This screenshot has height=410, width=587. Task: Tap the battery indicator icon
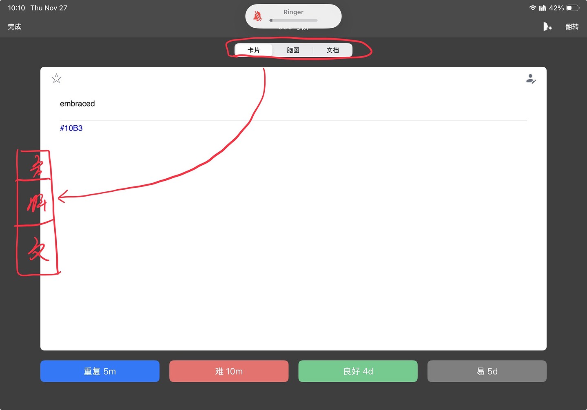(572, 8)
